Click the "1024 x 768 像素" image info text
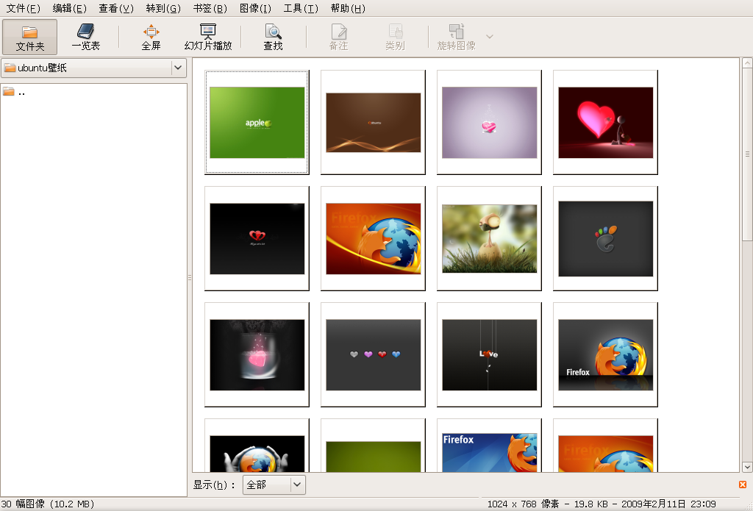753x511 pixels. click(523, 504)
